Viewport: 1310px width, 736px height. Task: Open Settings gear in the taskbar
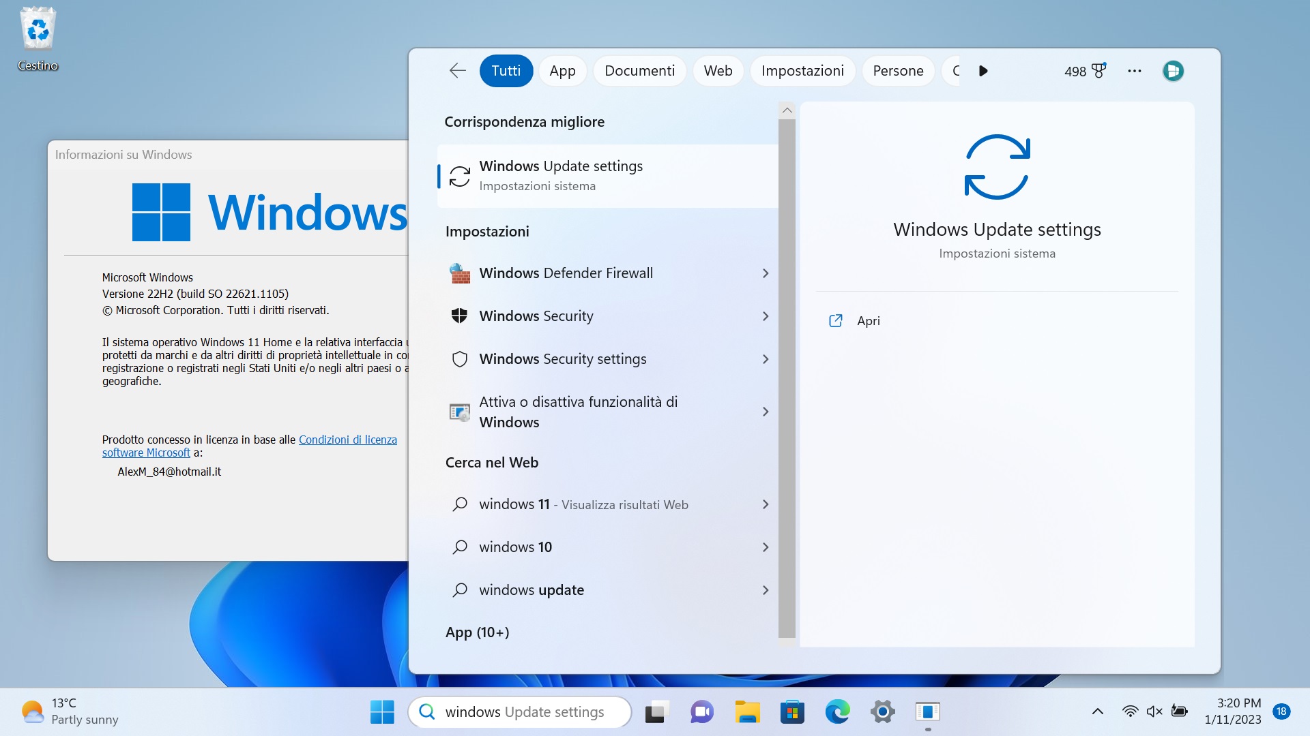(882, 712)
